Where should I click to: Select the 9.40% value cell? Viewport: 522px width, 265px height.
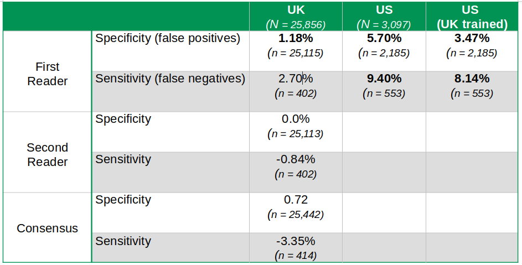click(384, 85)
